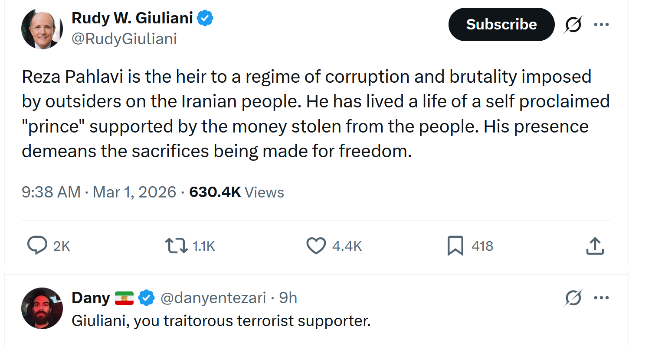Click the verified badge next to Dany
655x346 pixels.
(x=147, y=298)
